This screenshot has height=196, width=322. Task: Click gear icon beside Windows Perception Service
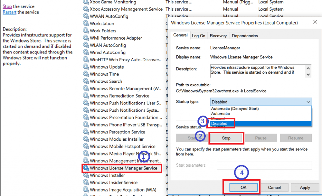tap(86, 132)
